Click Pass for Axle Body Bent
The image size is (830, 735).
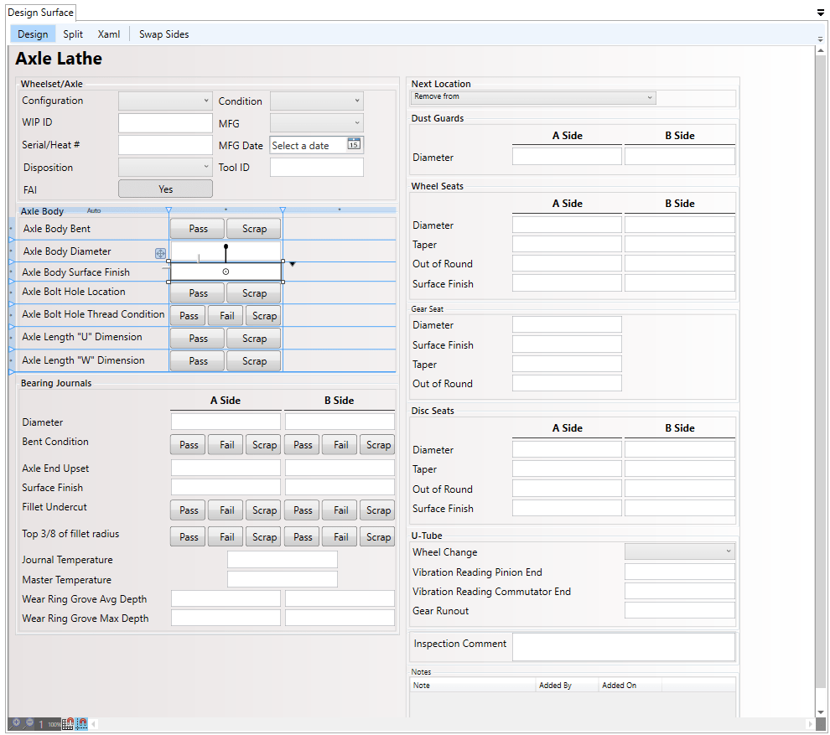(198, 229)
